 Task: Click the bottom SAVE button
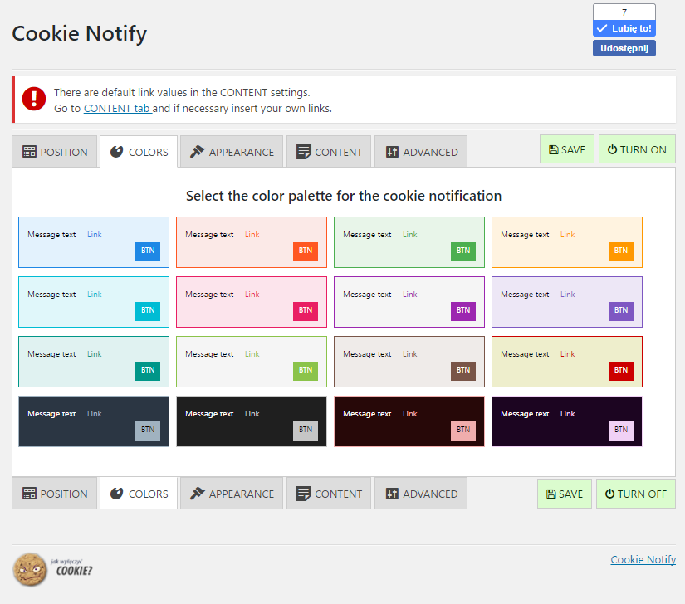tap(565, 494)
